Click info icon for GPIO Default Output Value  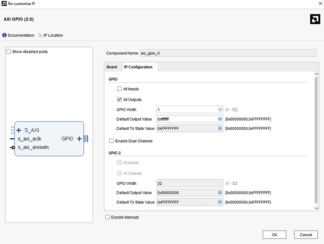pos(220,119)
